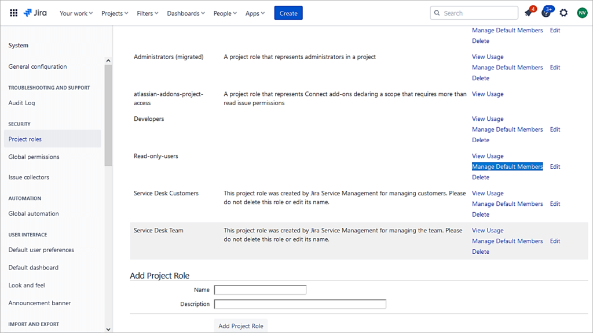Image resolution: width=593 pixels, height=333 pixels.
Task: Open the Projects dropdown menu
Action: 112,13
